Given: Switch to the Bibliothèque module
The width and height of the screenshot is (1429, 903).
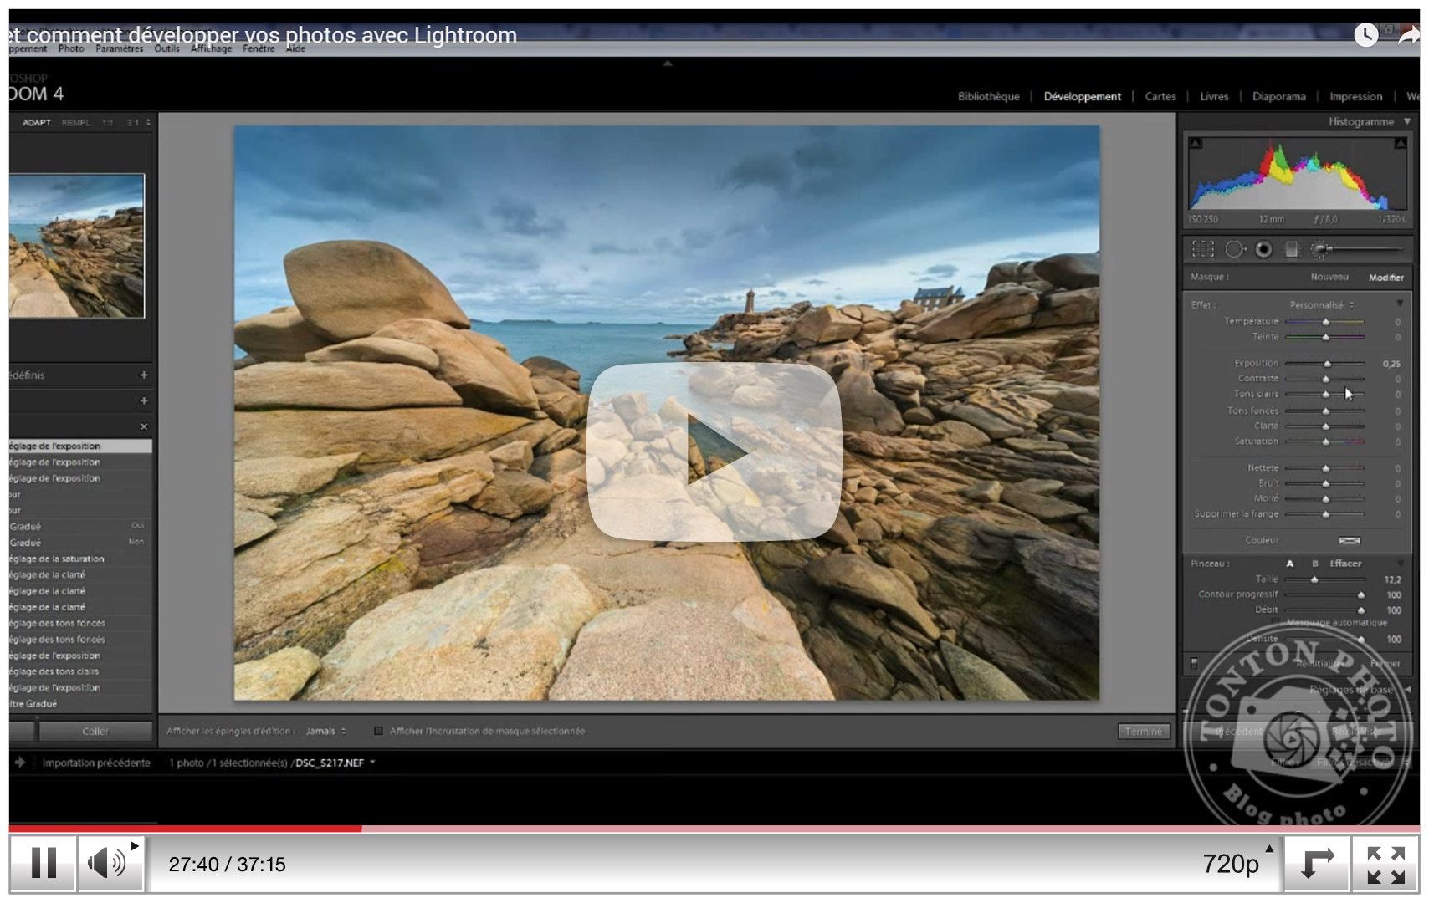Looking at the screenshot, I should pos(990,96).
